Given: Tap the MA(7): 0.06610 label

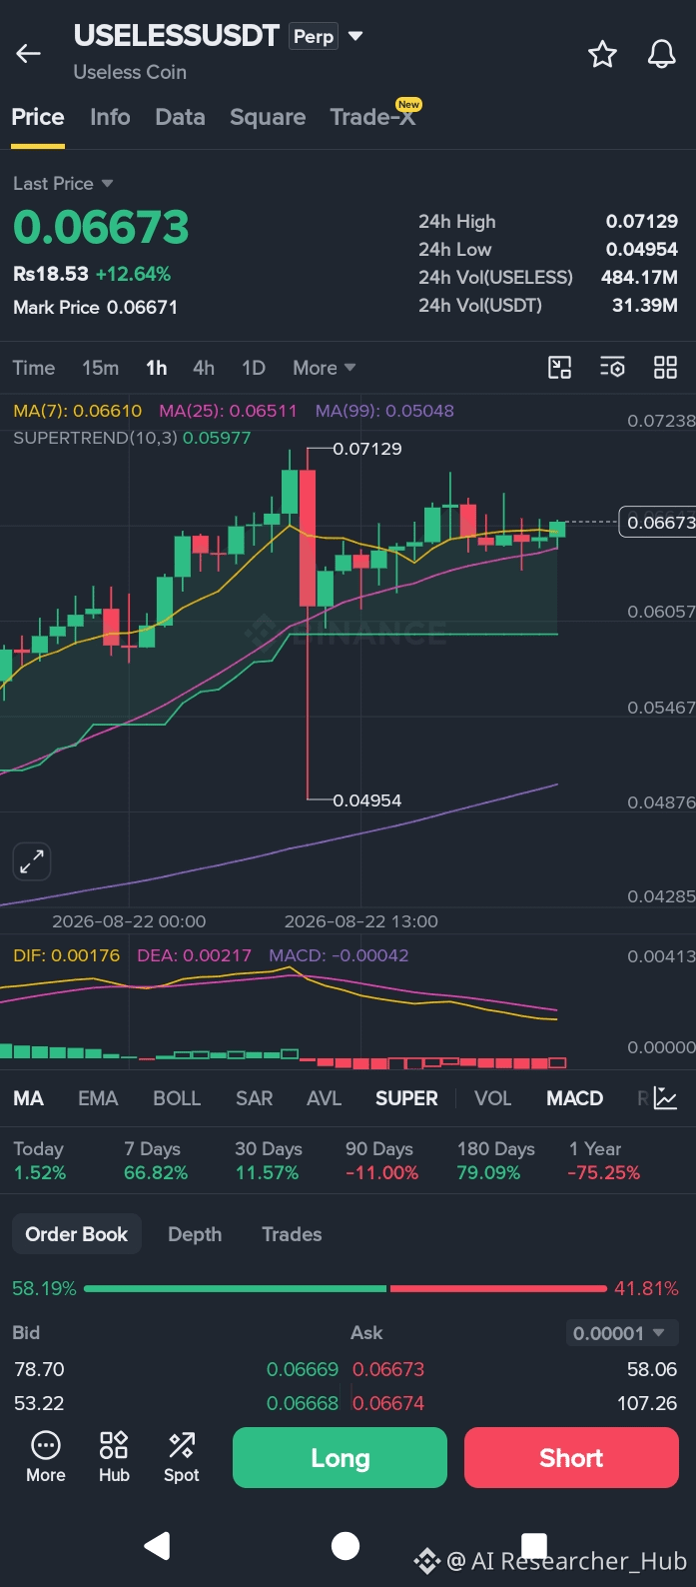Looking at the screenshot, I should (78, 411).
